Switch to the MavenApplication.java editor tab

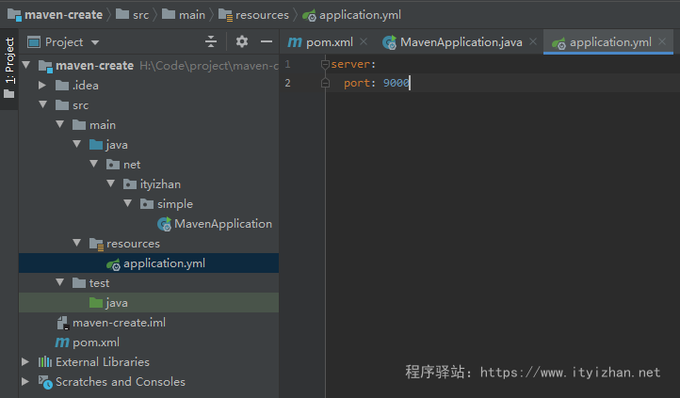click(x=461, y=42)
